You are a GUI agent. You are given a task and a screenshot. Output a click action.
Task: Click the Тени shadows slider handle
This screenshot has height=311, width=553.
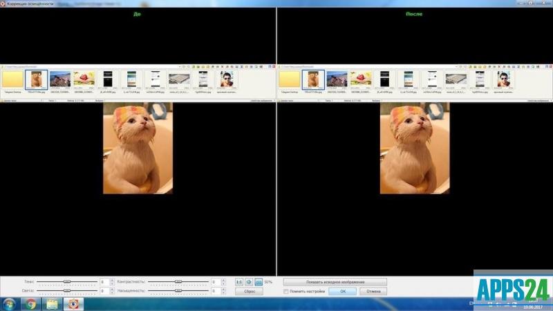coord(67,281)
